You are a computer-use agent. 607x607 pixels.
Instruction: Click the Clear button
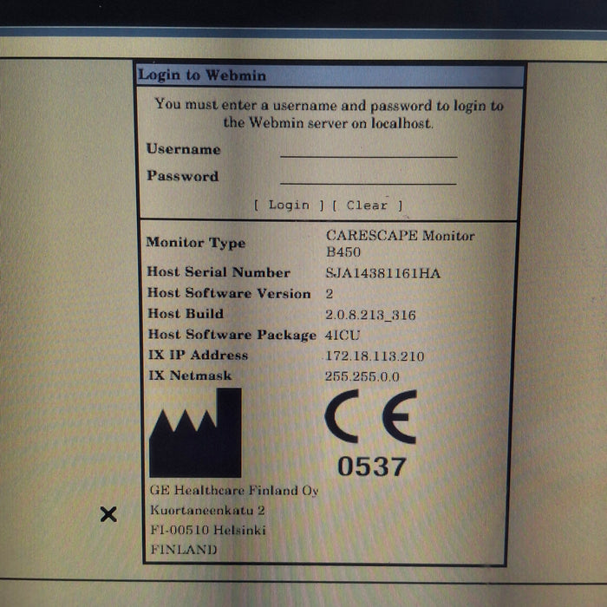tap(368, 206)
